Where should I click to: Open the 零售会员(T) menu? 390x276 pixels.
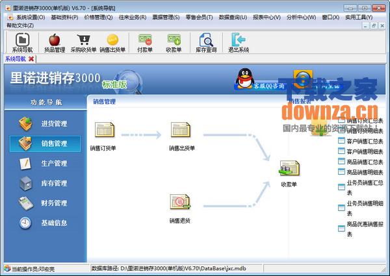(x=200, y=17)
